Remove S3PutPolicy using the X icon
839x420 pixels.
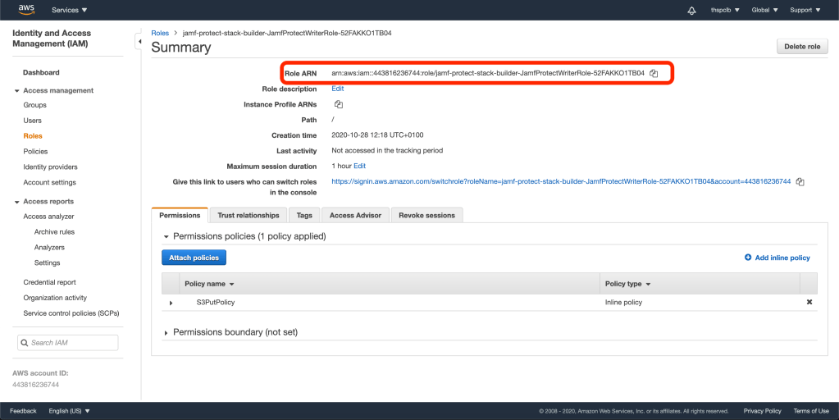[x=809, y=302]
